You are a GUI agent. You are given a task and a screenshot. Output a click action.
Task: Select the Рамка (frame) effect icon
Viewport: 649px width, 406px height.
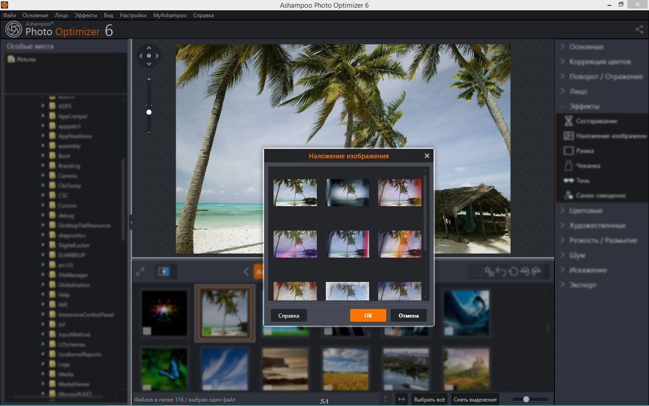coord(568,151)
